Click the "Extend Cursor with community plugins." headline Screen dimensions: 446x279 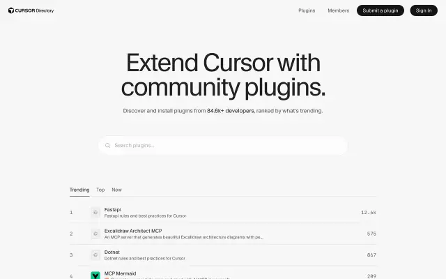(223, 75)
